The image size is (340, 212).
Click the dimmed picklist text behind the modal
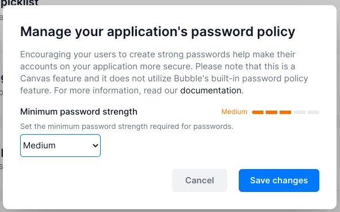20,3
